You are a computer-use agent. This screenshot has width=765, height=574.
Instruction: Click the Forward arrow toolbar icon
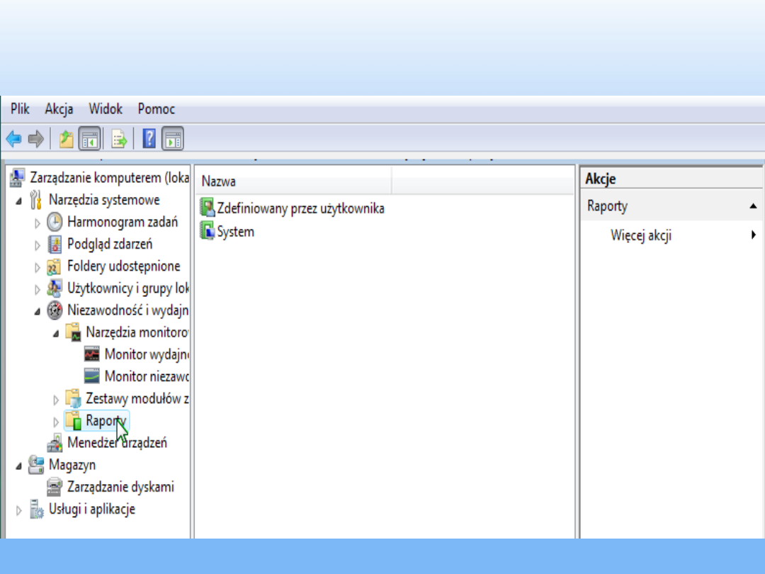(35, 138)
